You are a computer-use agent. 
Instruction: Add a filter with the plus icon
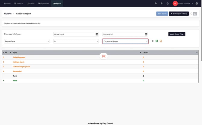(153, 41)
